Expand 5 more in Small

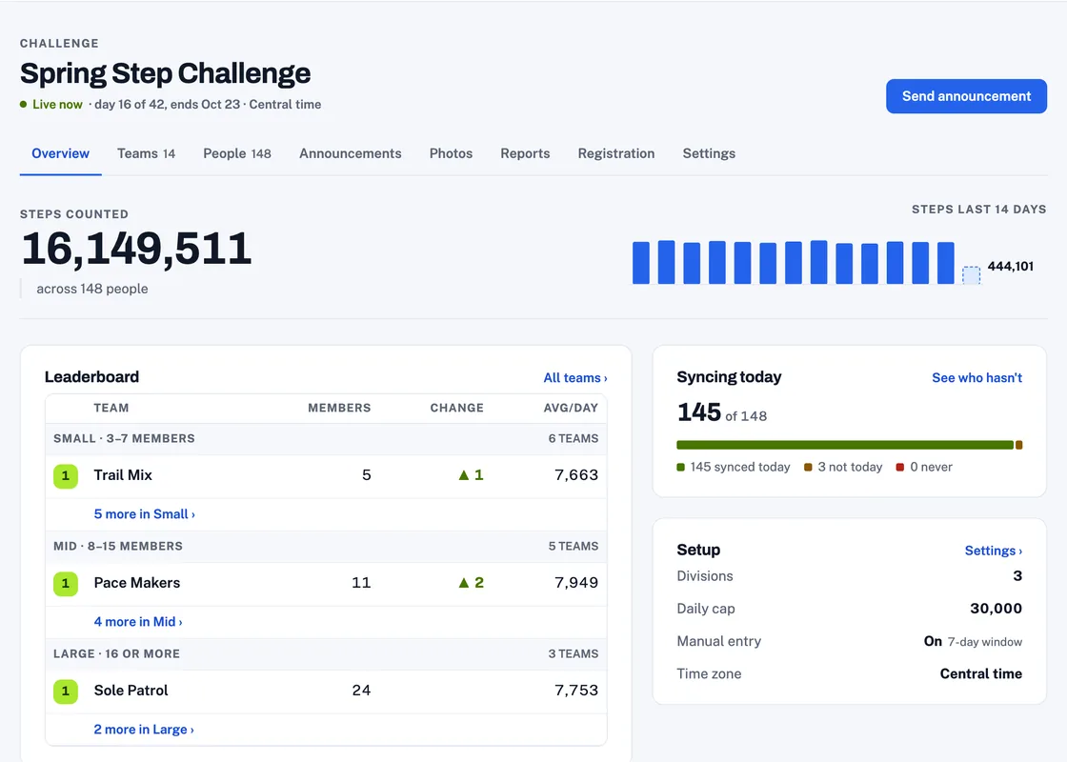pos(144,514)
